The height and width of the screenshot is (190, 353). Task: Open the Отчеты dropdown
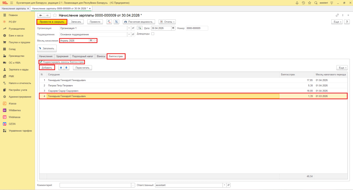point(167,22)
